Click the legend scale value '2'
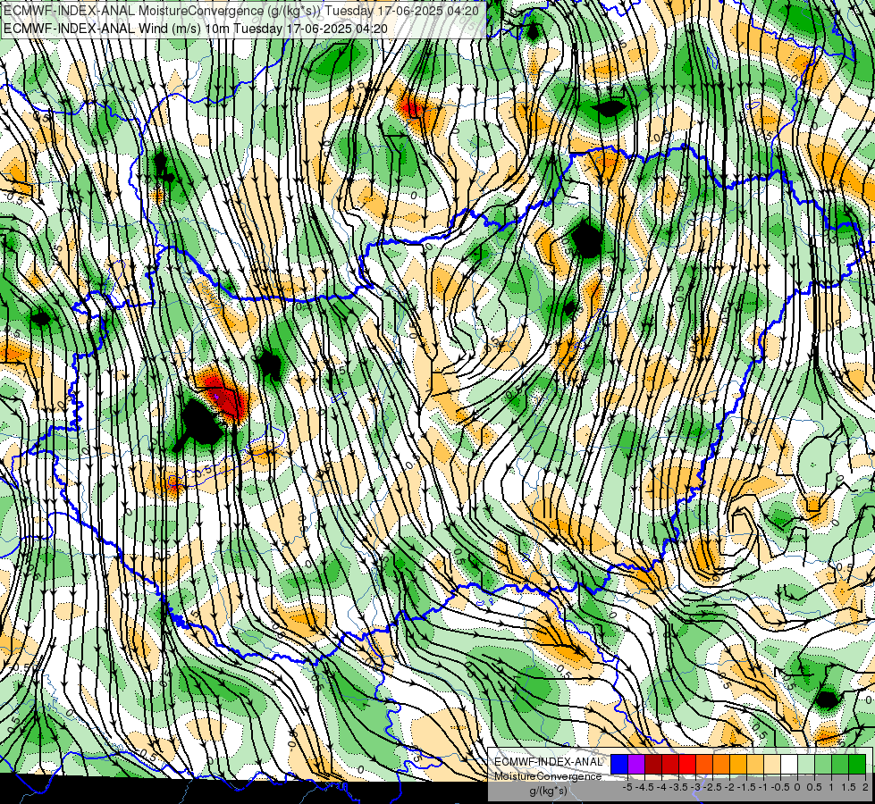Viewport: 875px width, 804px height. click(x=865, y=787)
